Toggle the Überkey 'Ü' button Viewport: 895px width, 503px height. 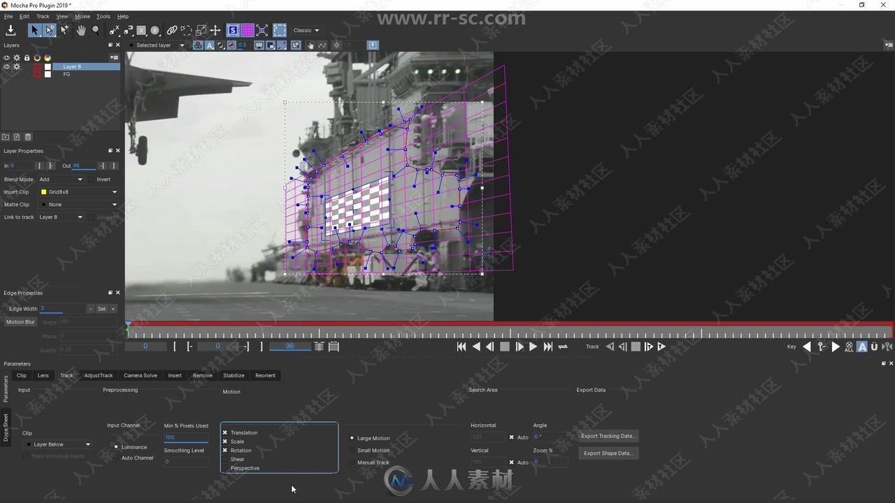[874, 347]
